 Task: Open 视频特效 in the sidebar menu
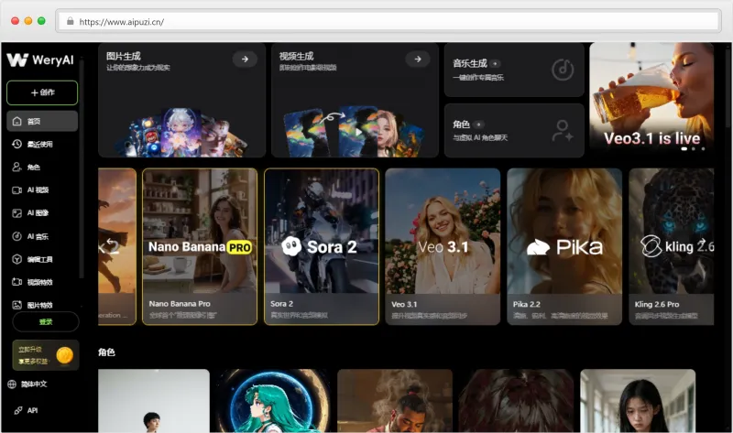(x=41, y=282)
